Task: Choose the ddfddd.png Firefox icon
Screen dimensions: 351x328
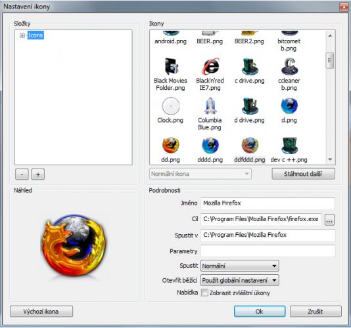Action: 250,146
